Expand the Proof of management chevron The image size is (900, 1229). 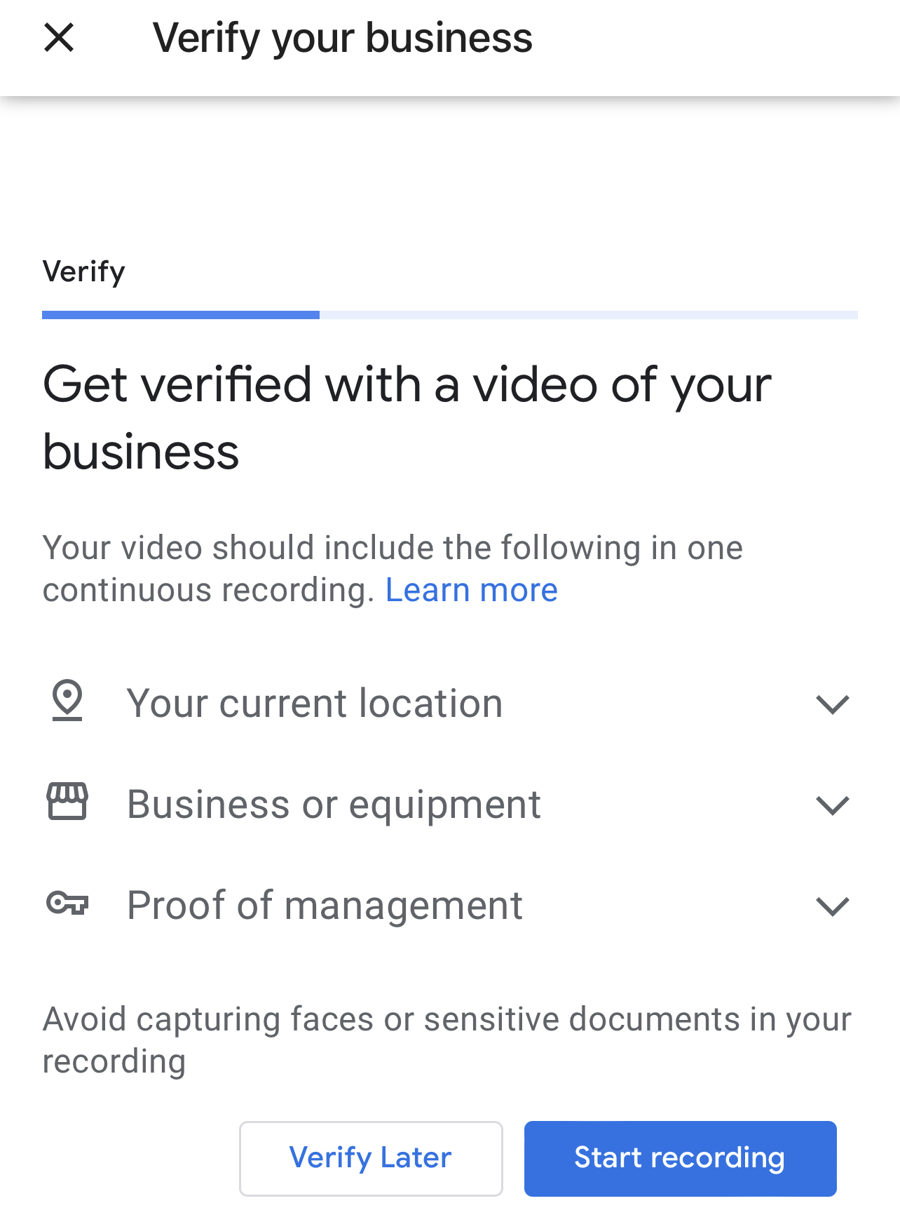coord(833,906)
